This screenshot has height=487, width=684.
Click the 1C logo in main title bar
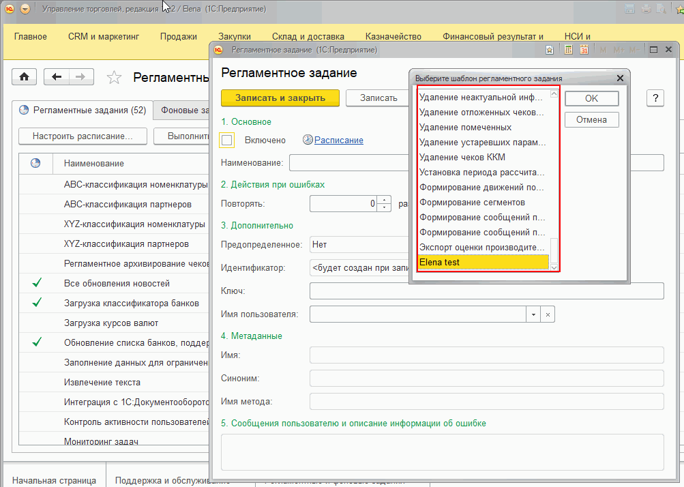pos(9,9)
